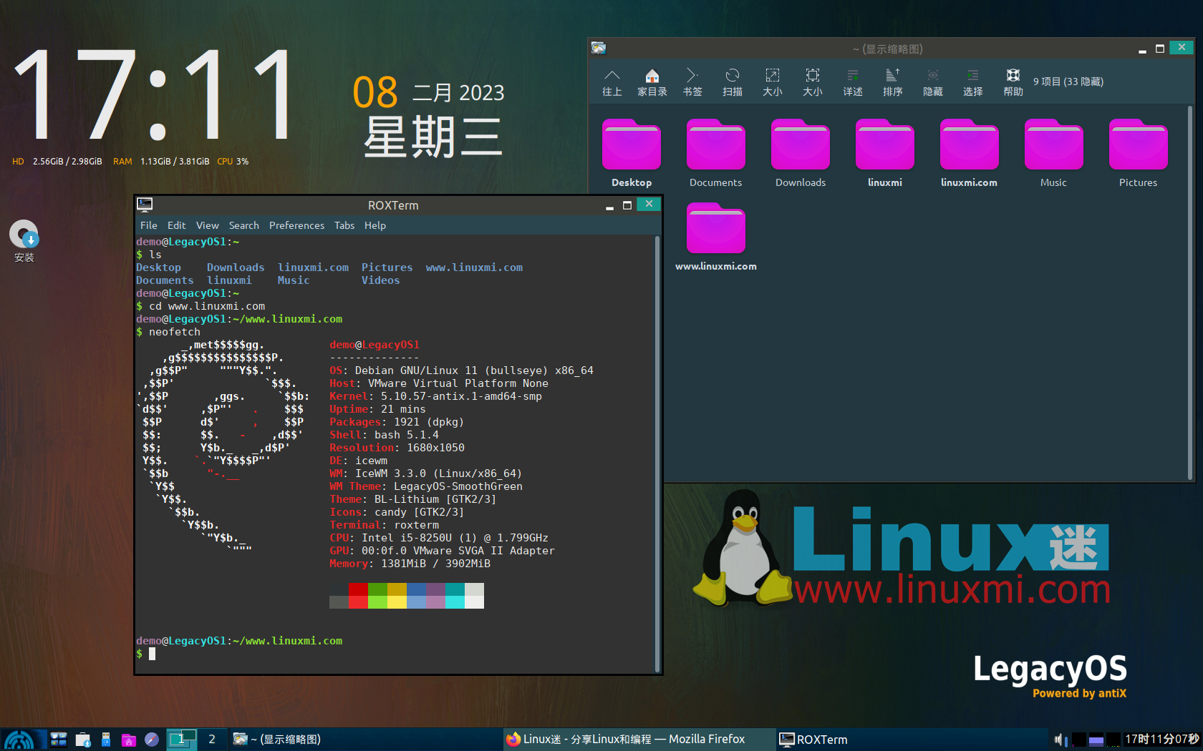Select the Pictures folder icon
This screenshot has width=1203, height=751.
1138,153
